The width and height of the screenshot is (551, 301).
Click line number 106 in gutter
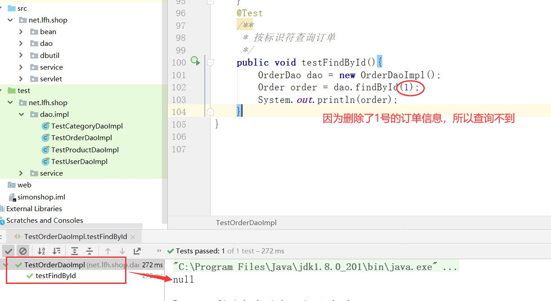pyautogui.click(x=179, y=137)
